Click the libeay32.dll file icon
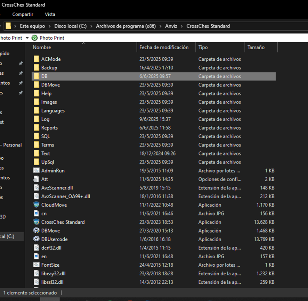This screenshot has width=308, height=301. tap(37, 273)
